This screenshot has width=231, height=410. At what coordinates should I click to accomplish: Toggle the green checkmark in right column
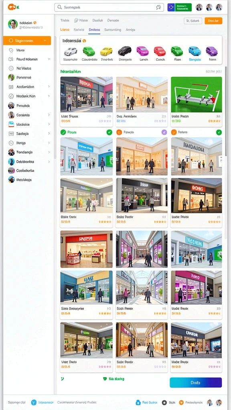tap(219, 132)
